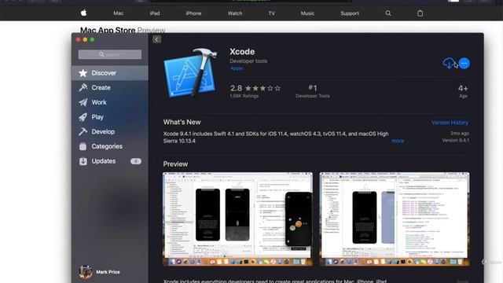Click the 2mo ago label
Screen dimensions: 503x283
coord(460,133)
